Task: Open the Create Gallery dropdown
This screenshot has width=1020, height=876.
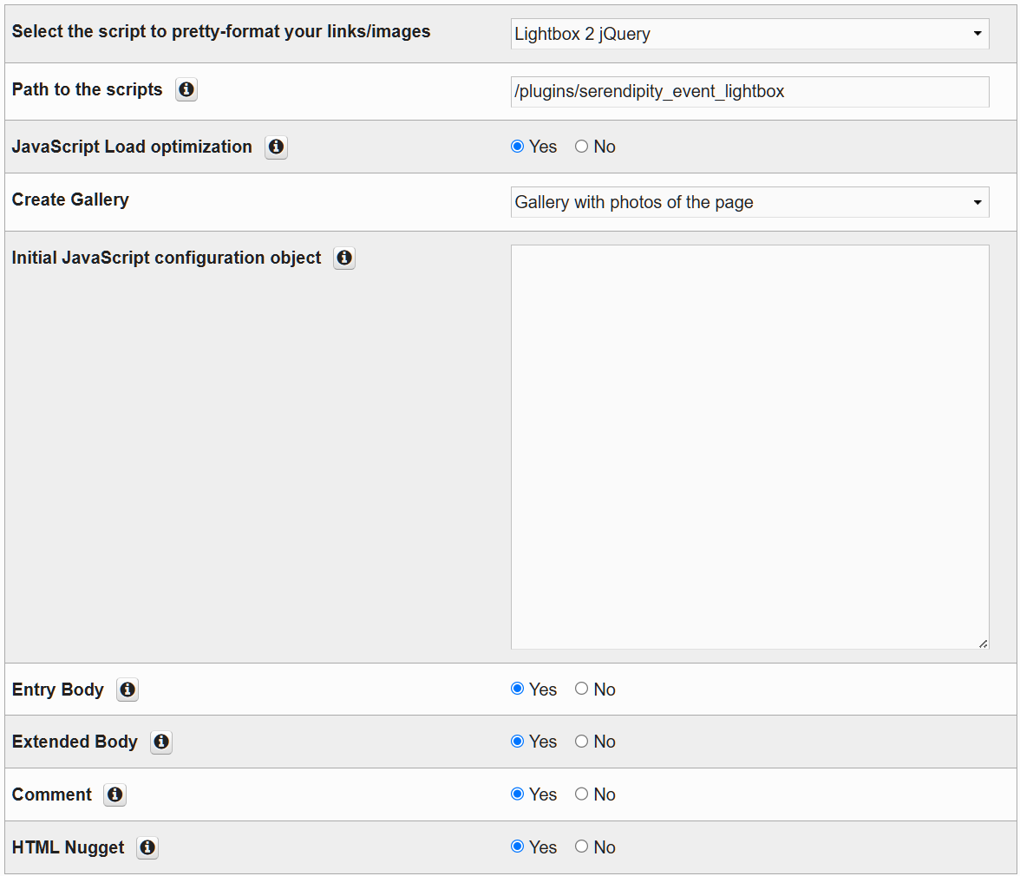Action: point(749,202)
